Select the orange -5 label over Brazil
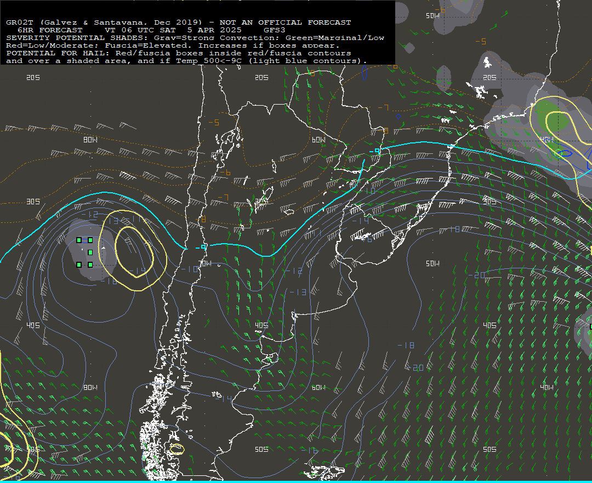Image resolution: width=592 pixels, height=483 pixels. (x=481, y=41)
